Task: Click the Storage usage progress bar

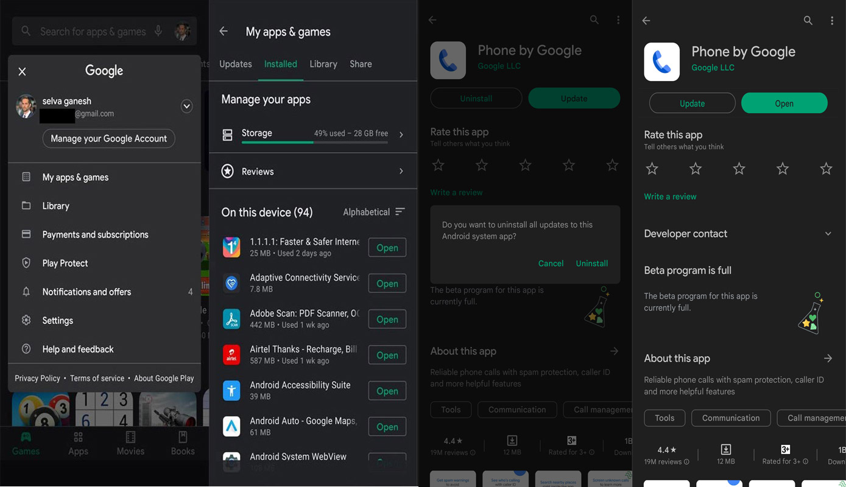Action: pyautogui.click(x=315, y=142)
